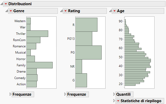Click the NR bar in Rating chart
Image resolution: width=166 pixels, height=104 pixels.
click(79, 67)
